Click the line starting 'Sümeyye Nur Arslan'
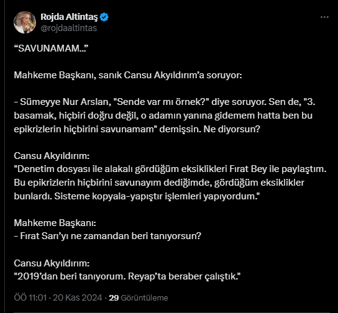The image size is (338, 313). pyautogui.click(x=165, y=102)
